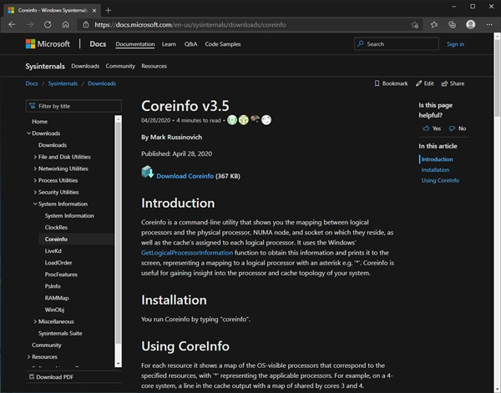Open Sysinternals Resources menu item
This screenshot has width=501, height=393.
click(x=154, y=66)
